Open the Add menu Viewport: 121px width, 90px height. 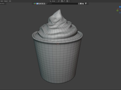[2, 1]
